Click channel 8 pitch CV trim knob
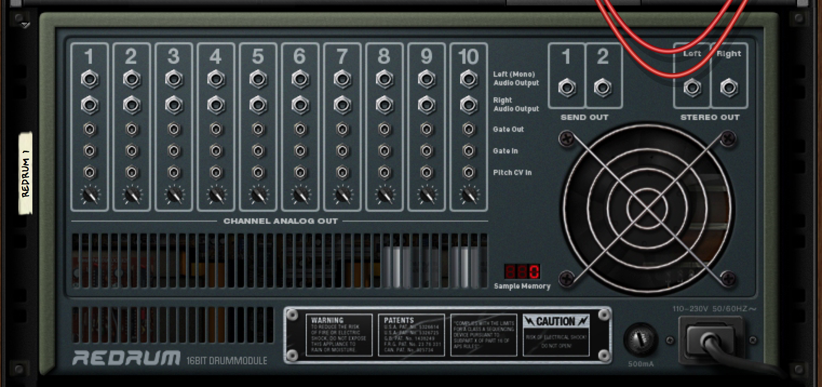The width and height of the screenshot is (822, 387). pyautogui.click(x=385, y=195)
